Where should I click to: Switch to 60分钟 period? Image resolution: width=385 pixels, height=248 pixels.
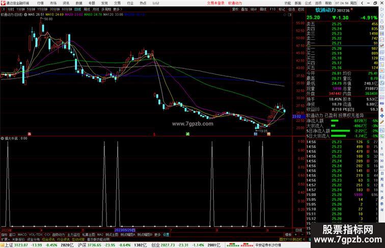67,9
